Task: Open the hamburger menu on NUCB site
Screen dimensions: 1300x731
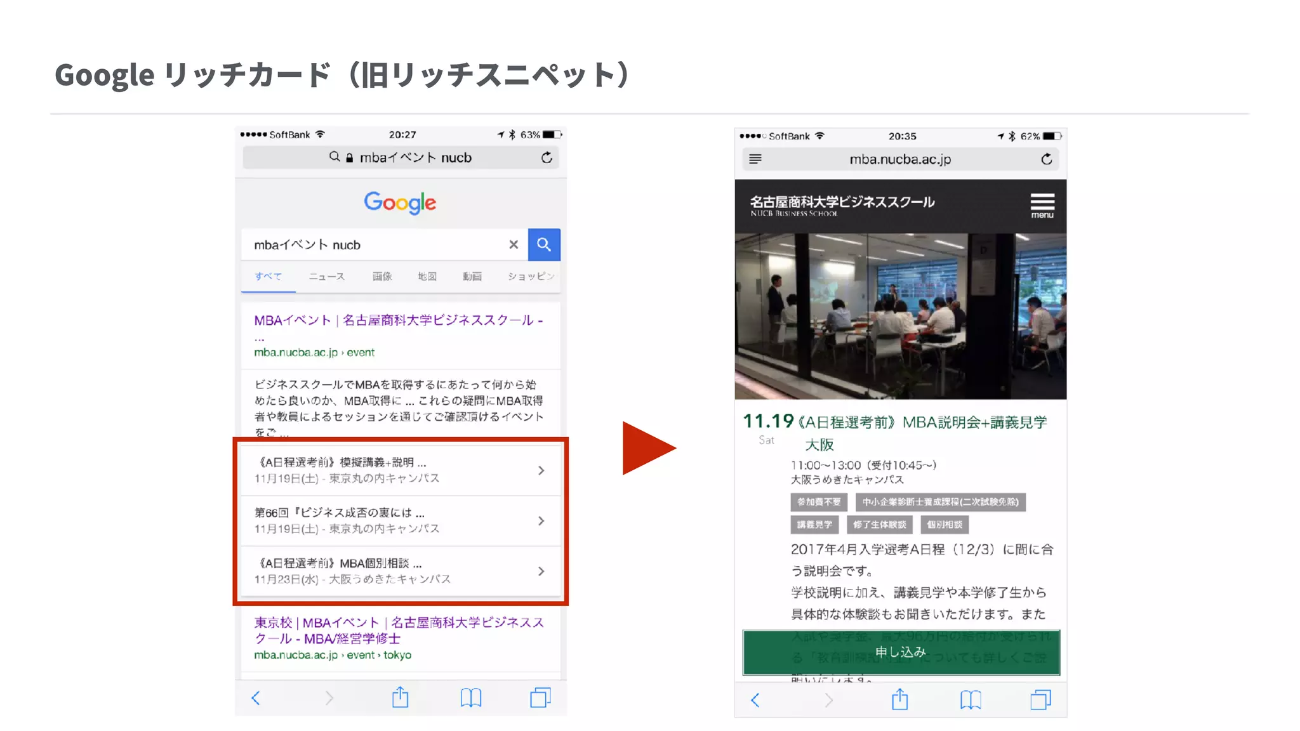Action: [x=1042, y=205]
